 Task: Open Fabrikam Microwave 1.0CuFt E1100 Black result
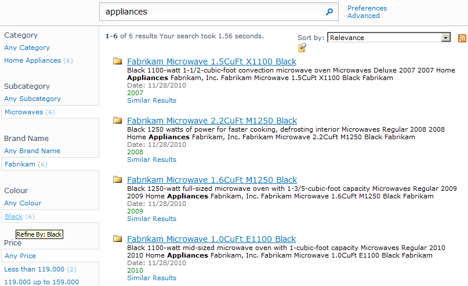pos(211,239)
